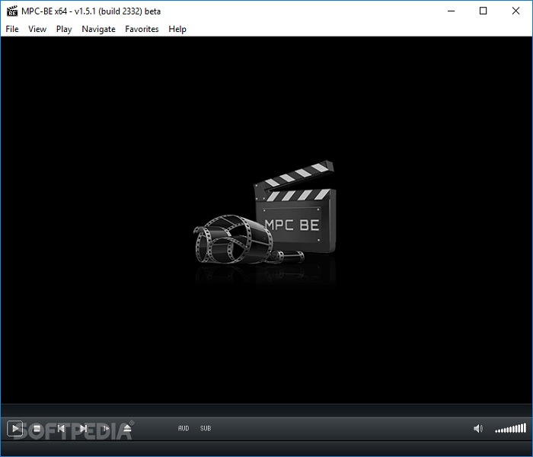This screenshot has width=533, height=457.
Task: Open the AUD audio track selector
Action: pyautogui.click(x=184, y=429)
